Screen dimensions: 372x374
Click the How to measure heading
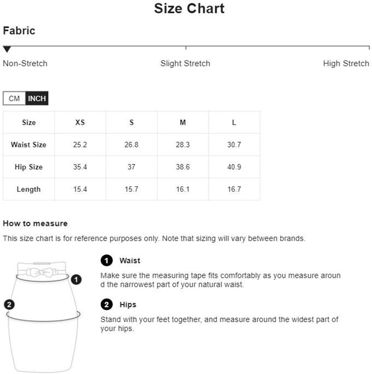(35, 223)
